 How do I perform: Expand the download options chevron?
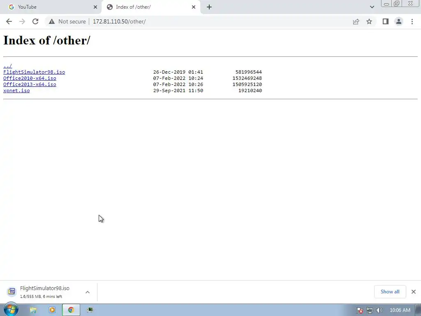pyautogui.click(x=88, y=292)
